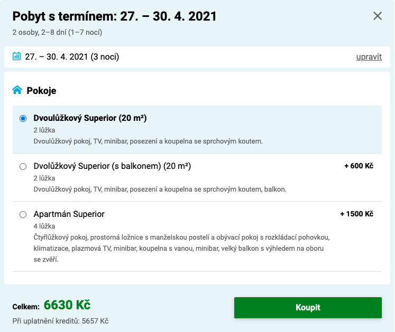Click the 6630 Kč total price

[67, 305]
